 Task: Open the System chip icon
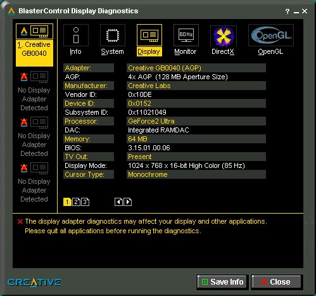coord(113,35)
